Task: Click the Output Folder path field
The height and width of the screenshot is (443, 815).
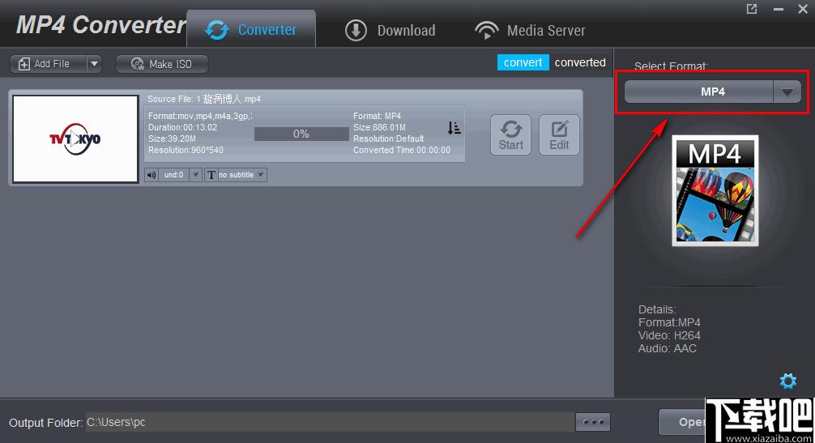Action: point(330,422)
